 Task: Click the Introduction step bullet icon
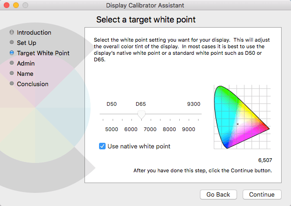(12, 32)
